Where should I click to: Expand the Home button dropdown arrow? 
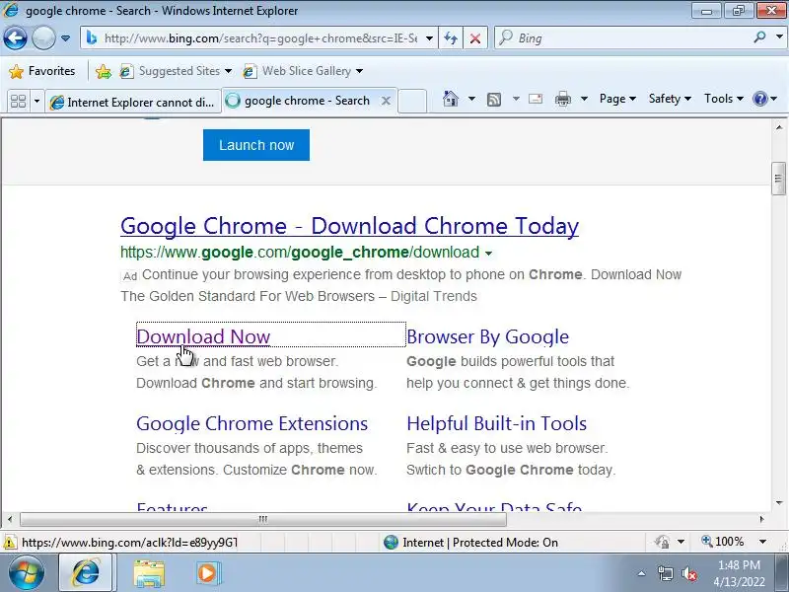471,99
